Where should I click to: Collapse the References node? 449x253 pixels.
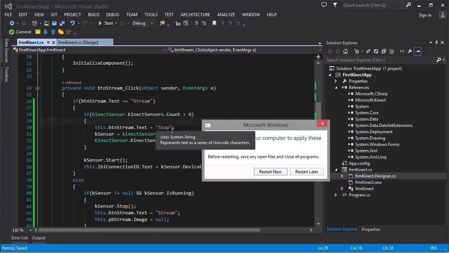336,87
